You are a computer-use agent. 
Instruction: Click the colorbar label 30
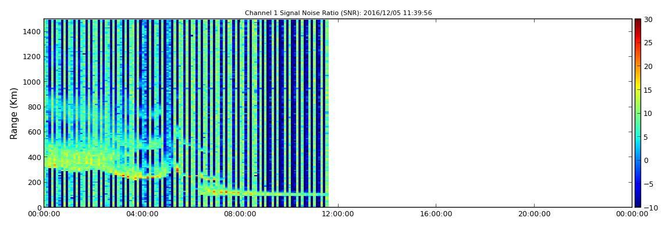[x=649, y=19]
